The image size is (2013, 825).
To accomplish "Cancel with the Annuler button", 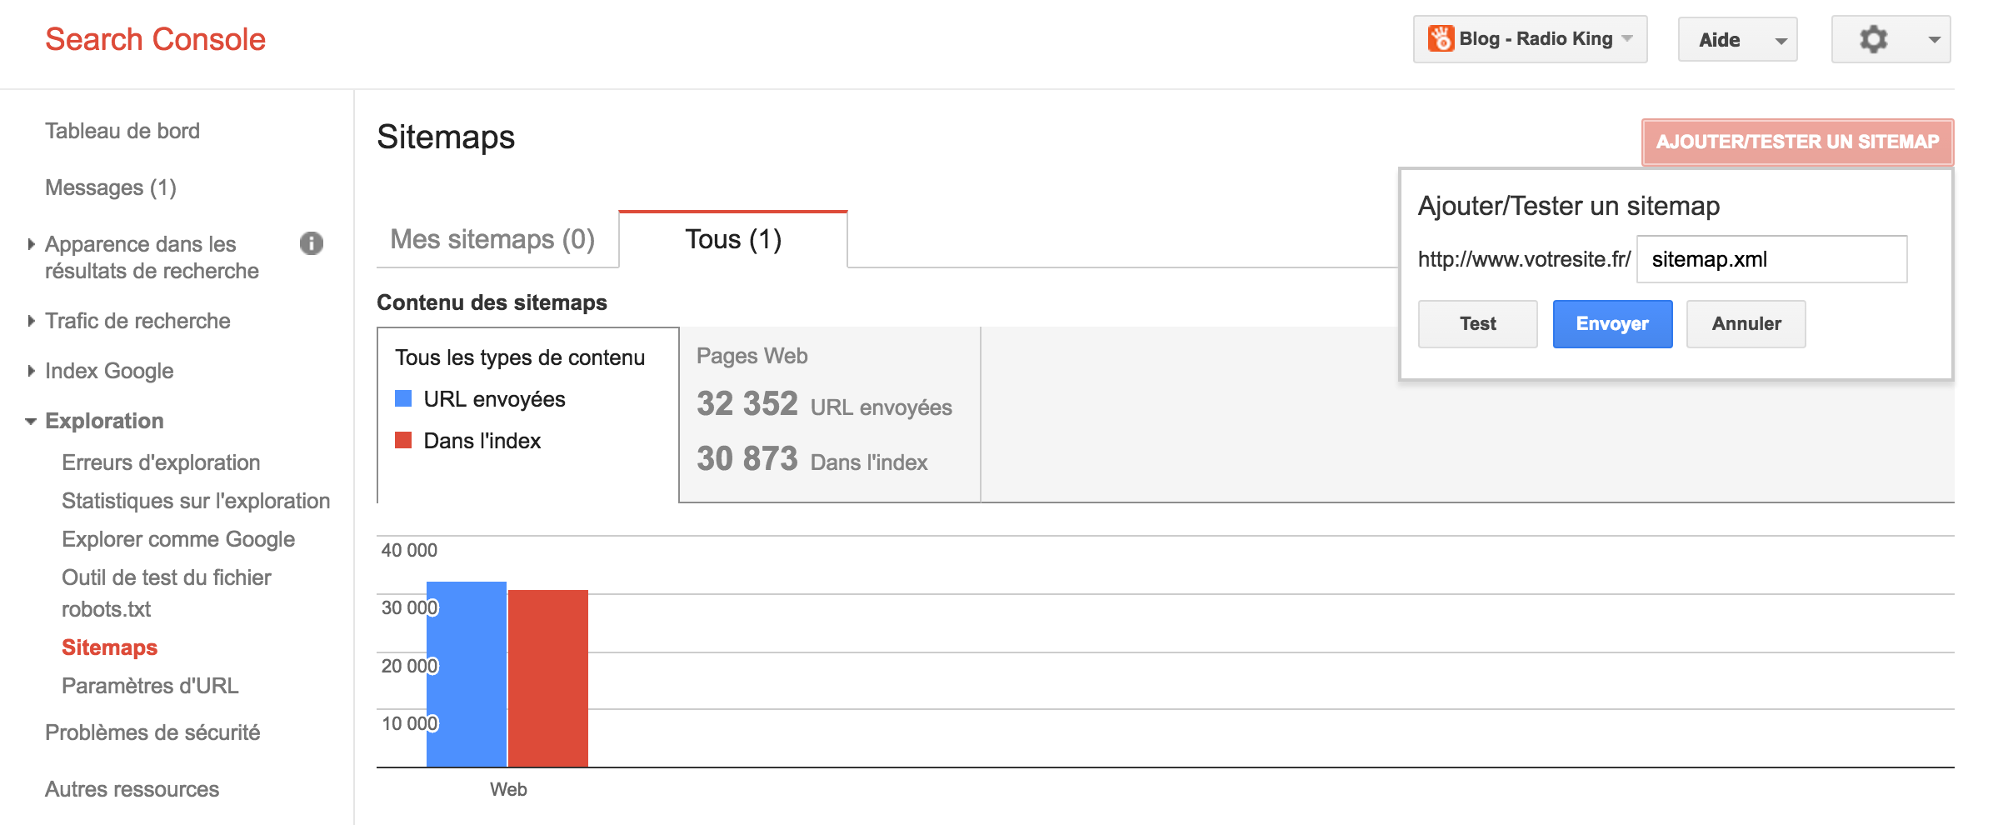I will (1746, 324).
